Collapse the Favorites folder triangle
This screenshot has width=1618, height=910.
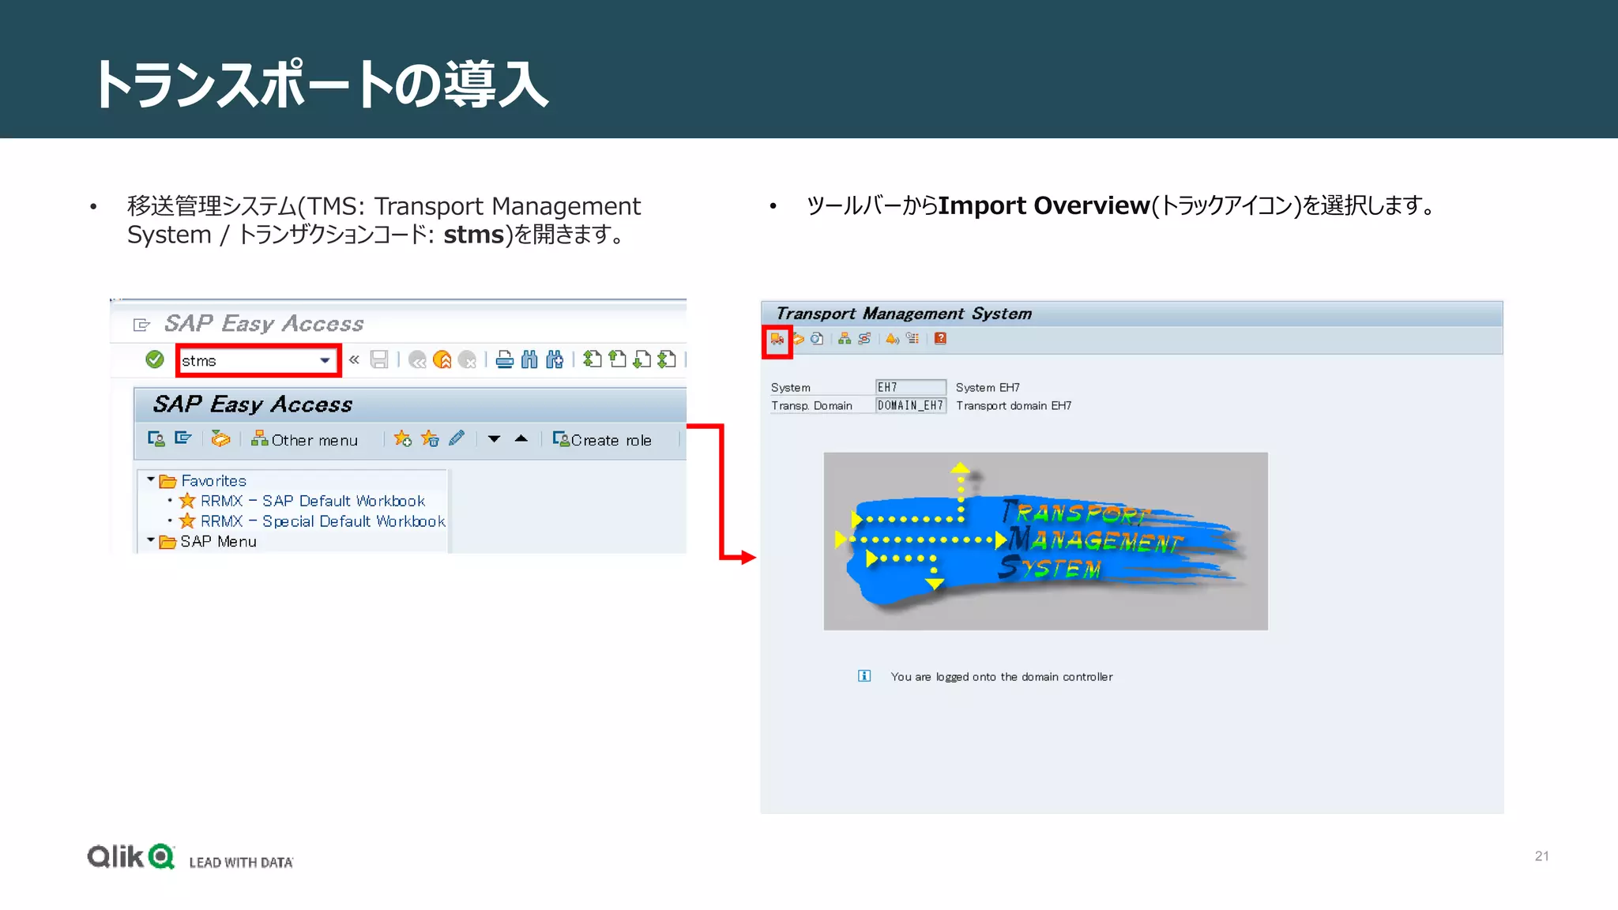click(150, 479)
